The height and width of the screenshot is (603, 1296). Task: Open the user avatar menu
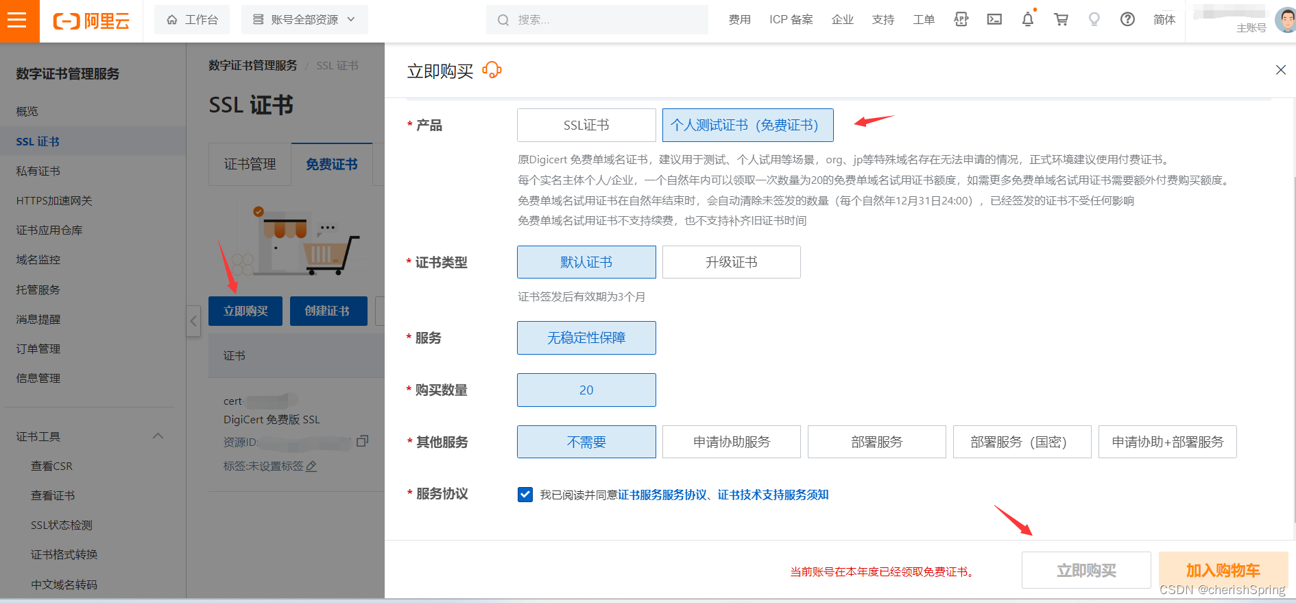(x=1286, y=19)
